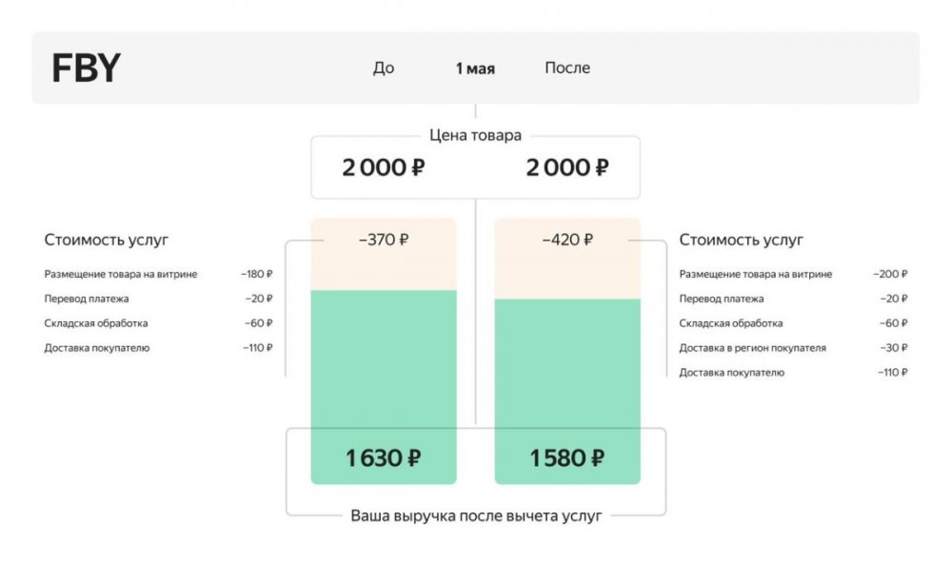Click the "Цена товара" heading

point(475,135)
